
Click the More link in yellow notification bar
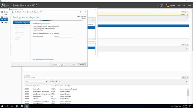pos(183,14)
